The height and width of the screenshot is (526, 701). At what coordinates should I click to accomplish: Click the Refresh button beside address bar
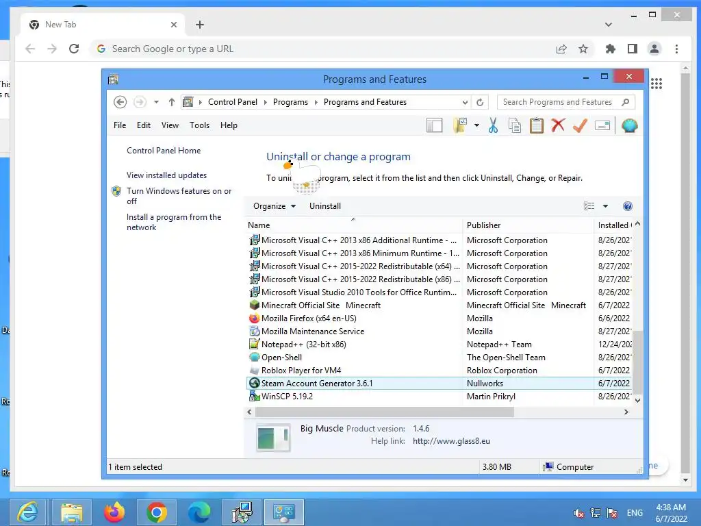480,102
